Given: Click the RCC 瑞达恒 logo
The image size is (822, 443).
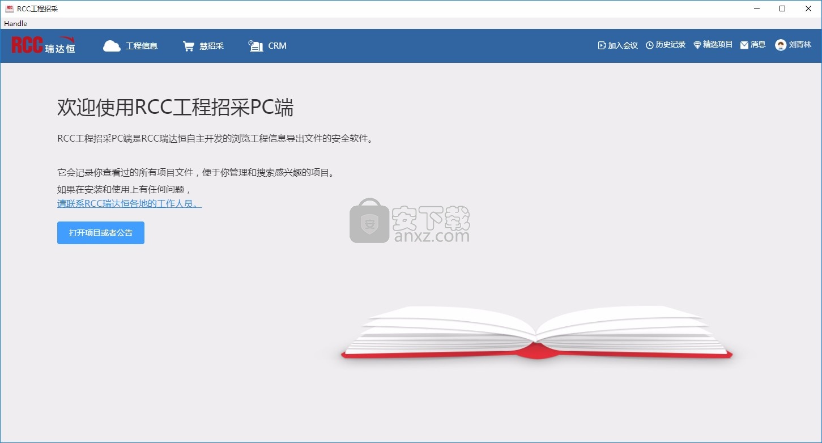Looking at the screenshot, I should point(43,45).
